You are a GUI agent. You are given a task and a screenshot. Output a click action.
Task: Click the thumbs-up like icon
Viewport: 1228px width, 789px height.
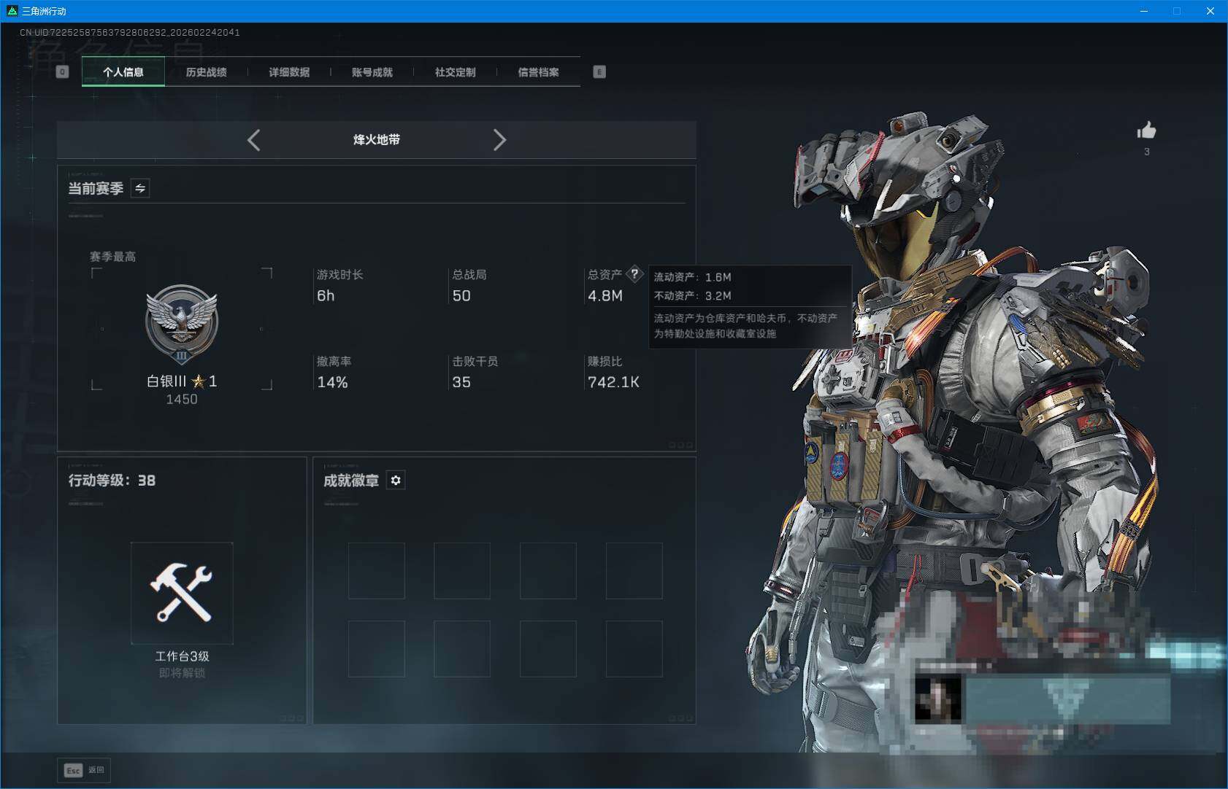pos(1146,131)
